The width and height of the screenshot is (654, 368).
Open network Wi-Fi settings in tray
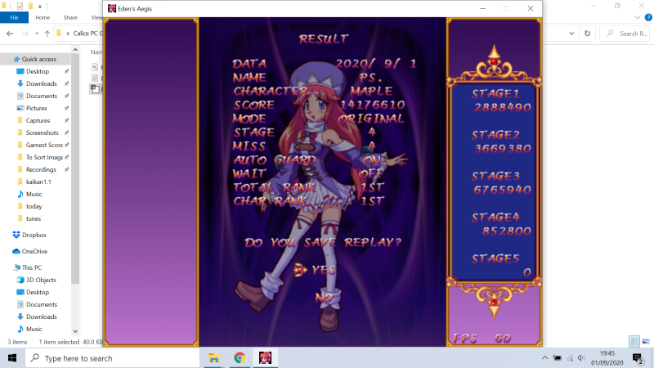click(570, 358)
